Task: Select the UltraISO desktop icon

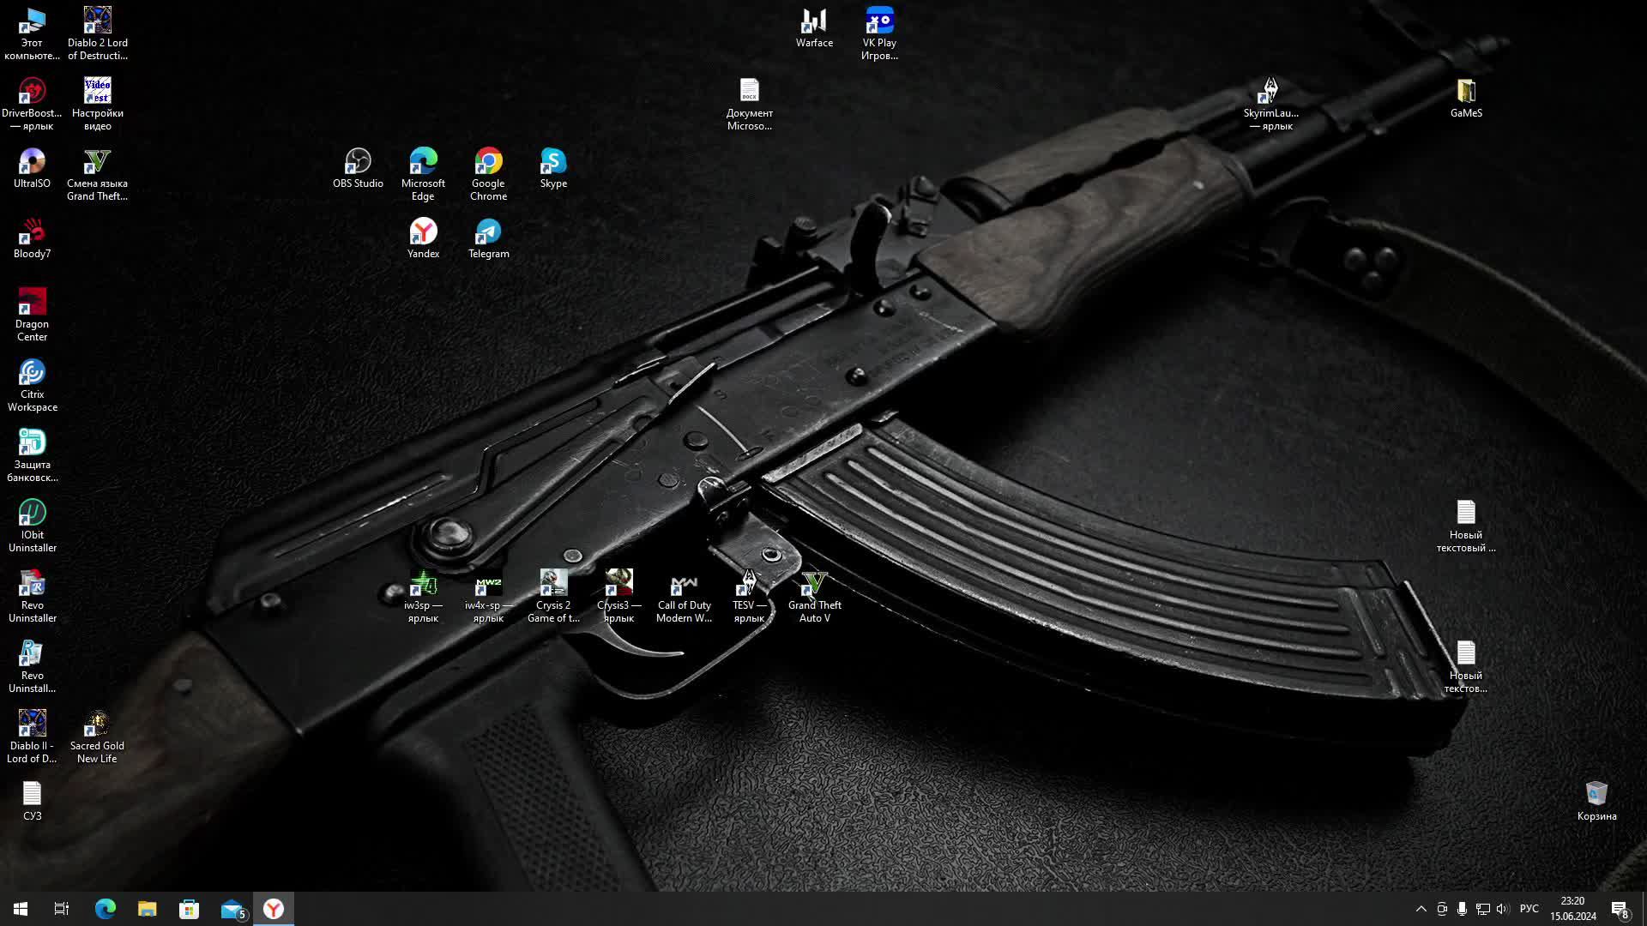Action: point(32,169)
